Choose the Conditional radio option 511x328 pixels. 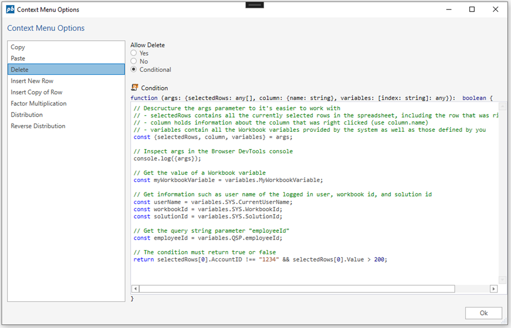(134, 70)
